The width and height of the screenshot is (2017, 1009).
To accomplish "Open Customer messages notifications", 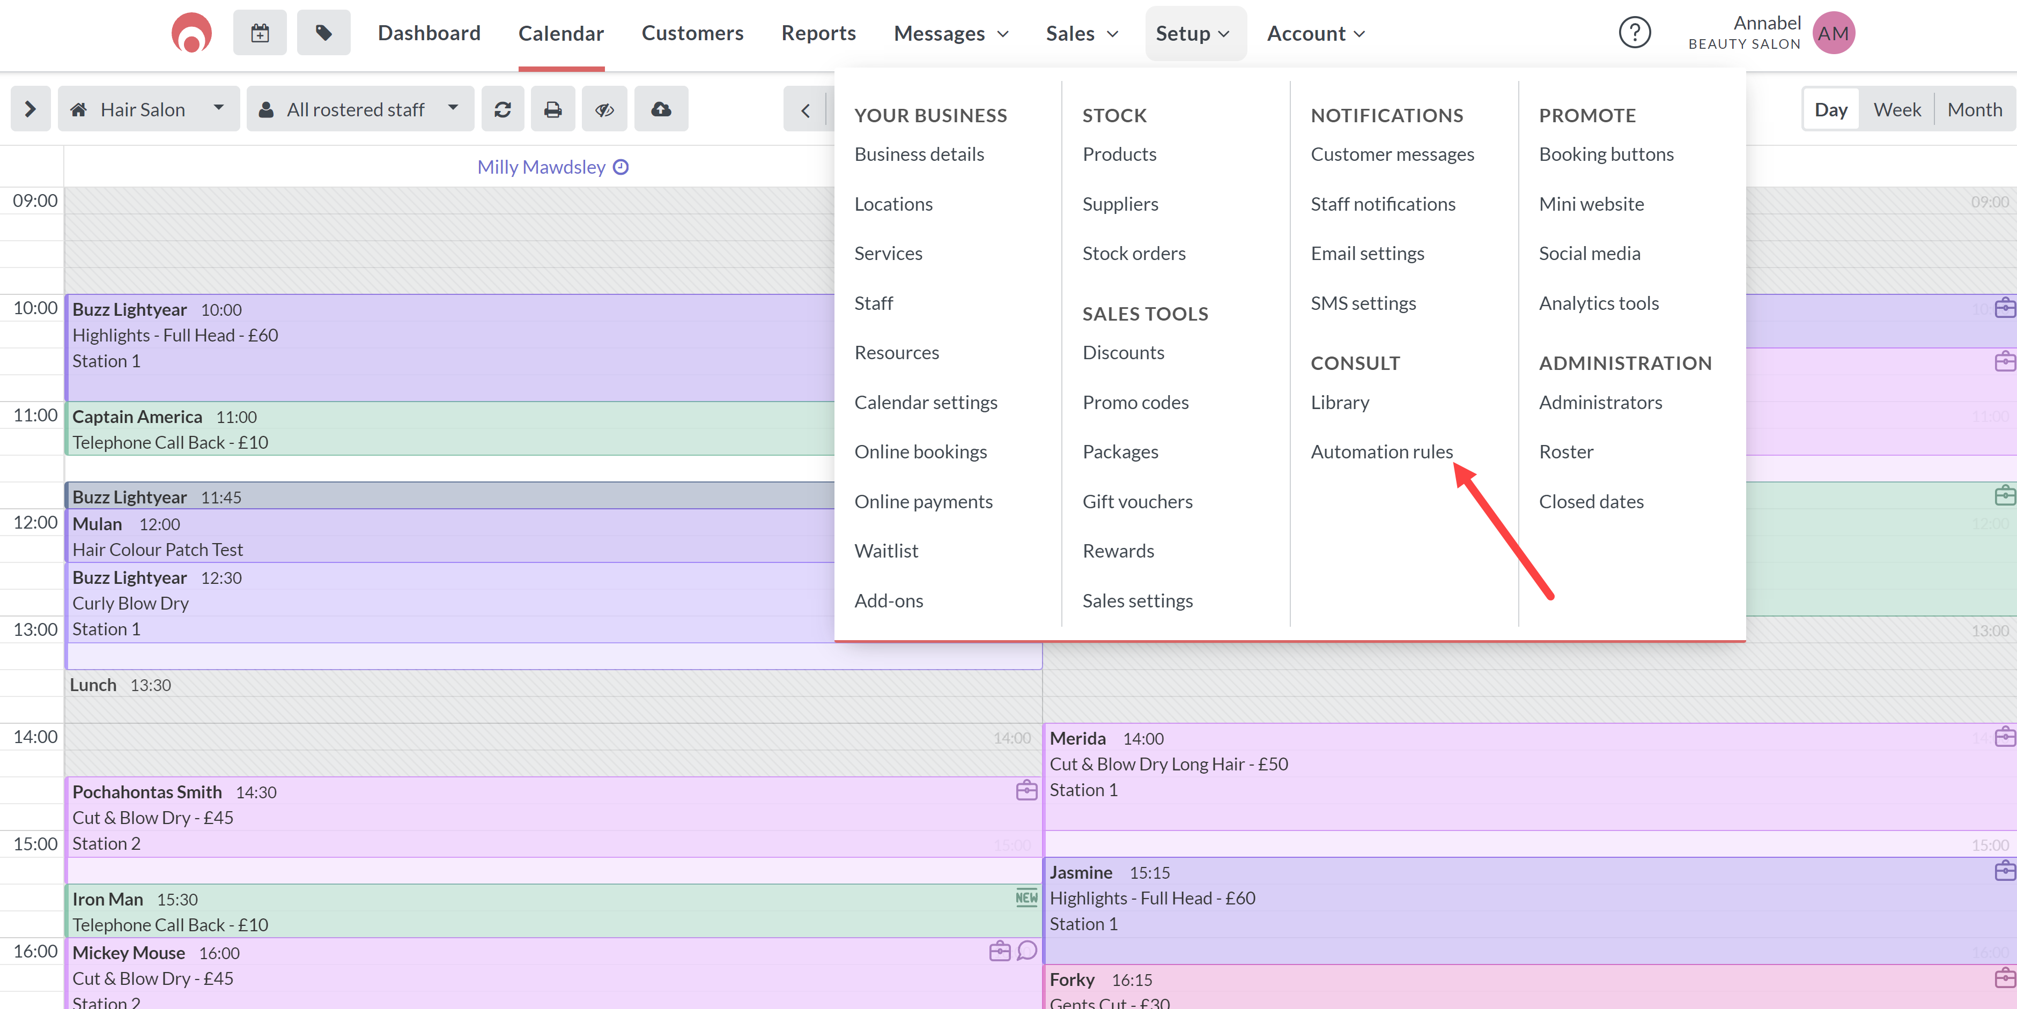I will pyautogui.click(x=1392, y=154).
